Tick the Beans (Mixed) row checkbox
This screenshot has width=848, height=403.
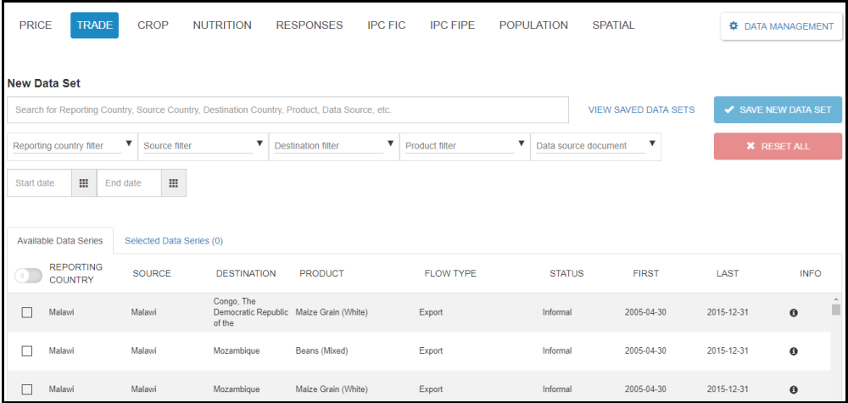tap(27, 351)
